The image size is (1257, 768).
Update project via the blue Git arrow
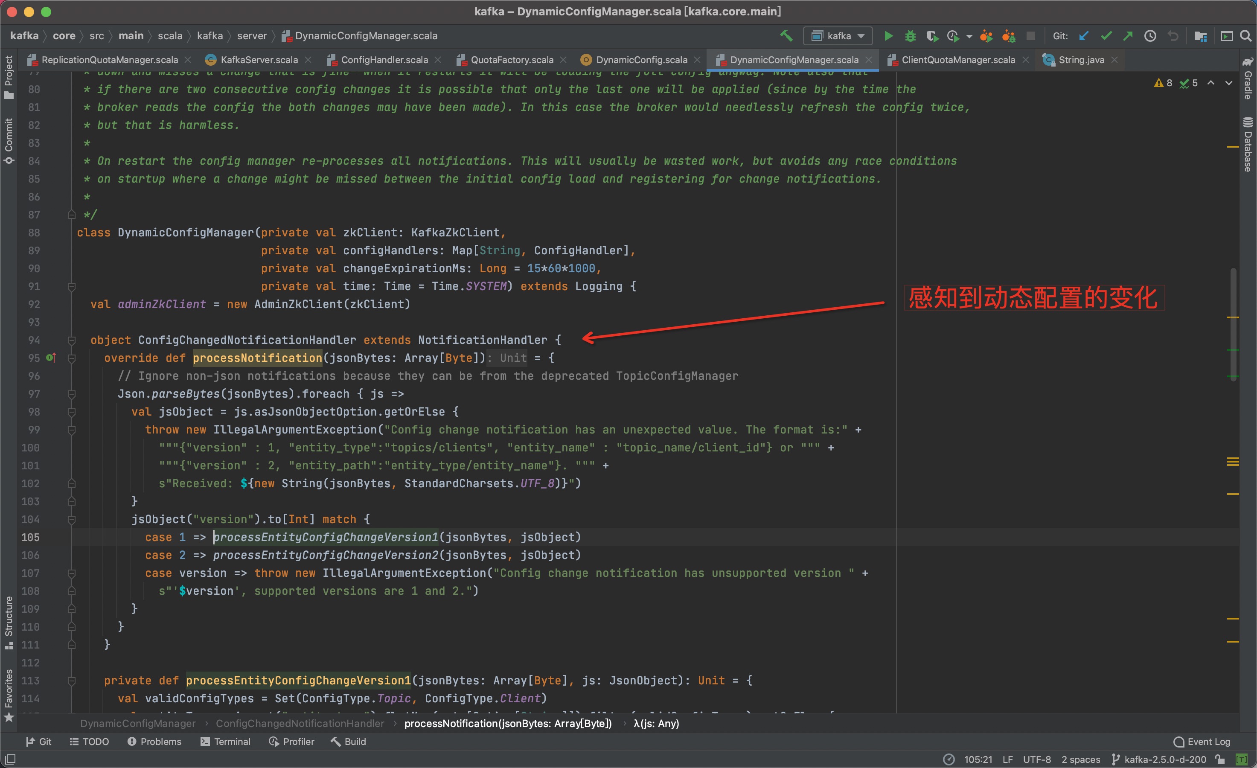click(x=1085, y=36)
